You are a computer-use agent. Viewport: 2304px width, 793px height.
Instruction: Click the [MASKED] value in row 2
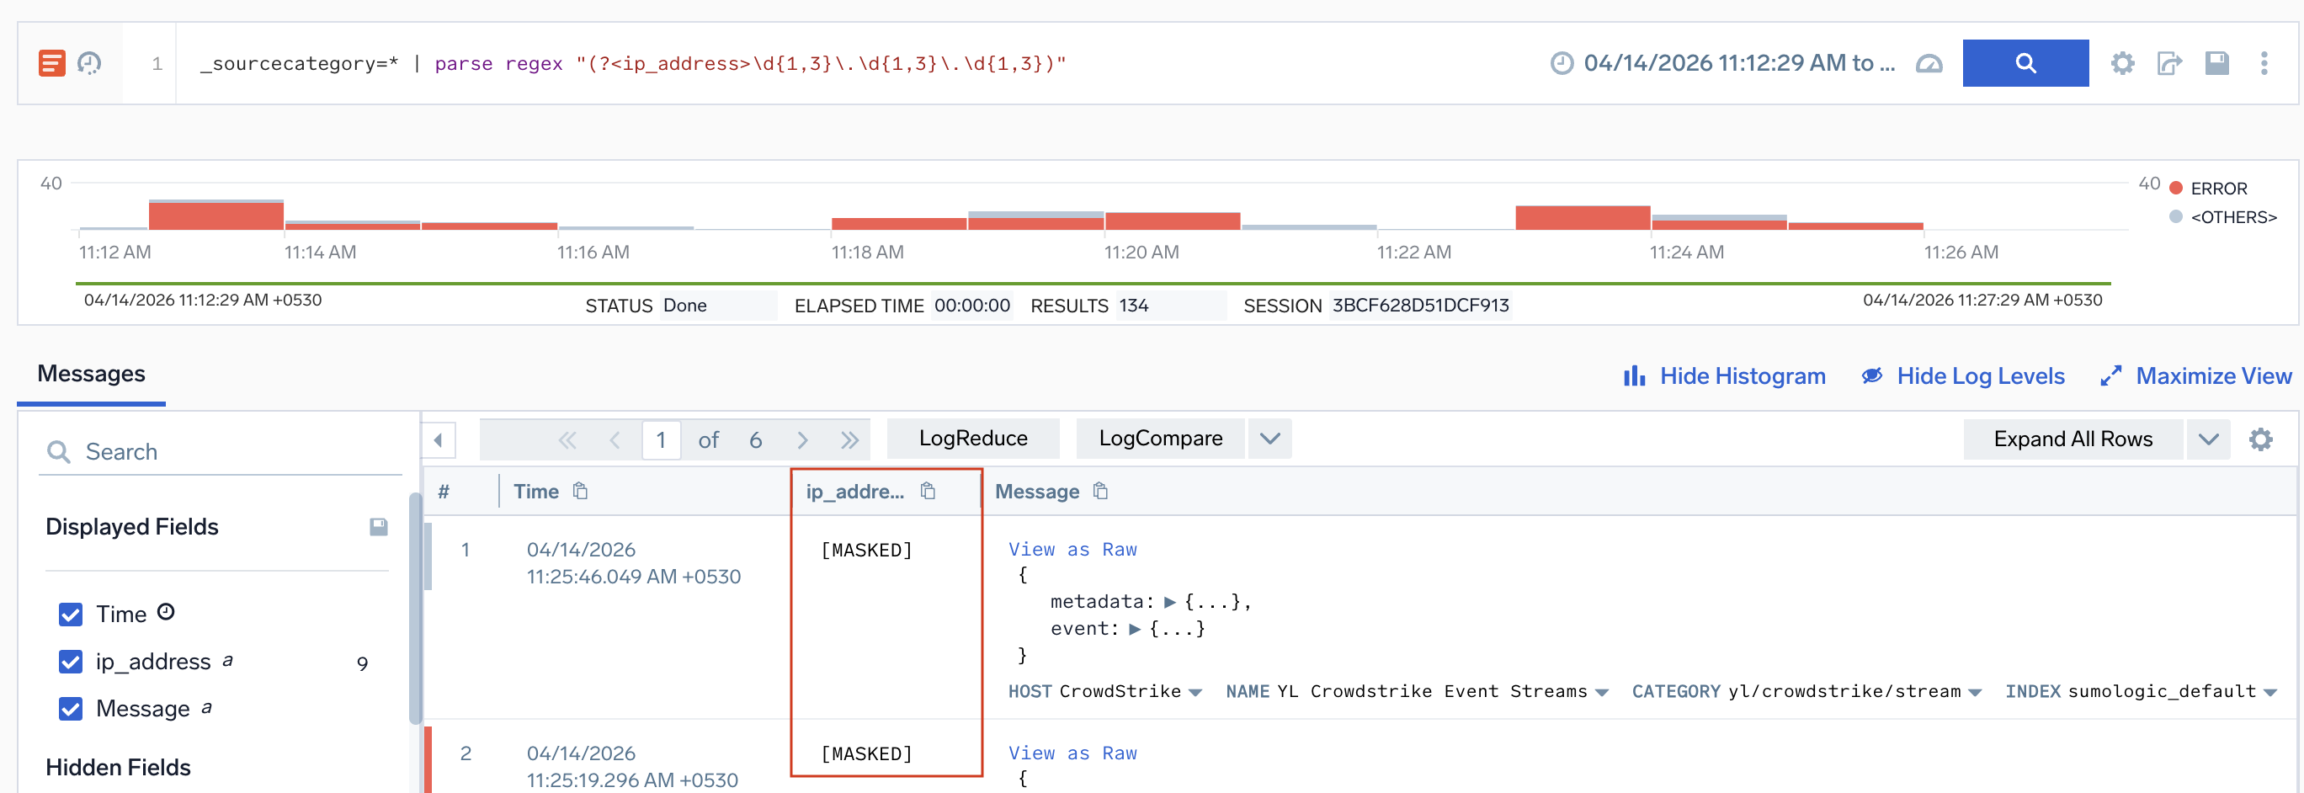tap(865, 753)
